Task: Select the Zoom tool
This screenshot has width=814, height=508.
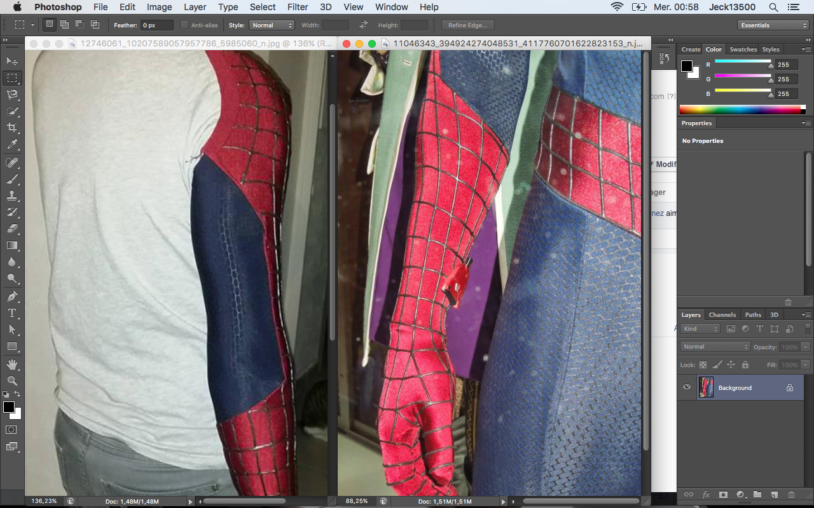Action: (x=12, y=381)
